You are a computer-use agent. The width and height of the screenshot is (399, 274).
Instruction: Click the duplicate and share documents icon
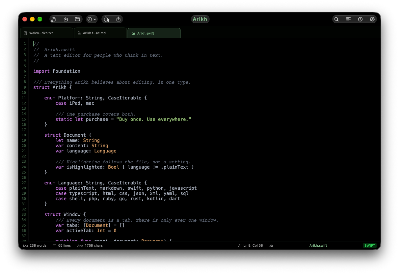click(x=106, y=19)
